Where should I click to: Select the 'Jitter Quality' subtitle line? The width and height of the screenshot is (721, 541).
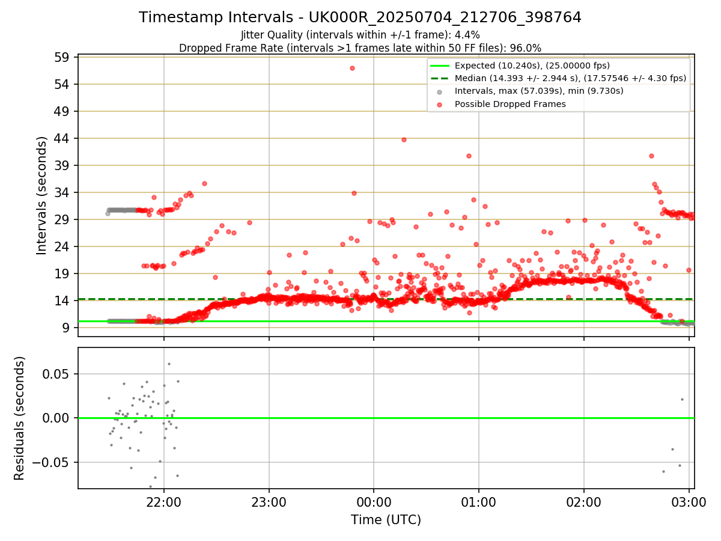tap(360, 35)
